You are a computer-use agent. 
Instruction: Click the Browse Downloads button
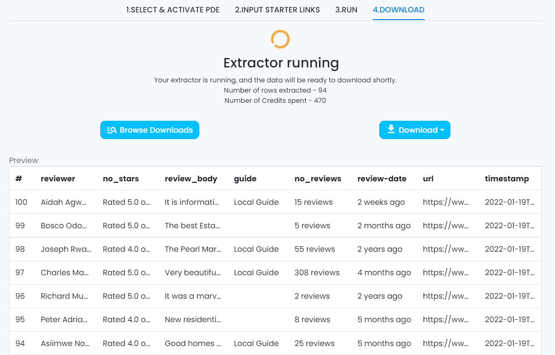pos(150,130)
